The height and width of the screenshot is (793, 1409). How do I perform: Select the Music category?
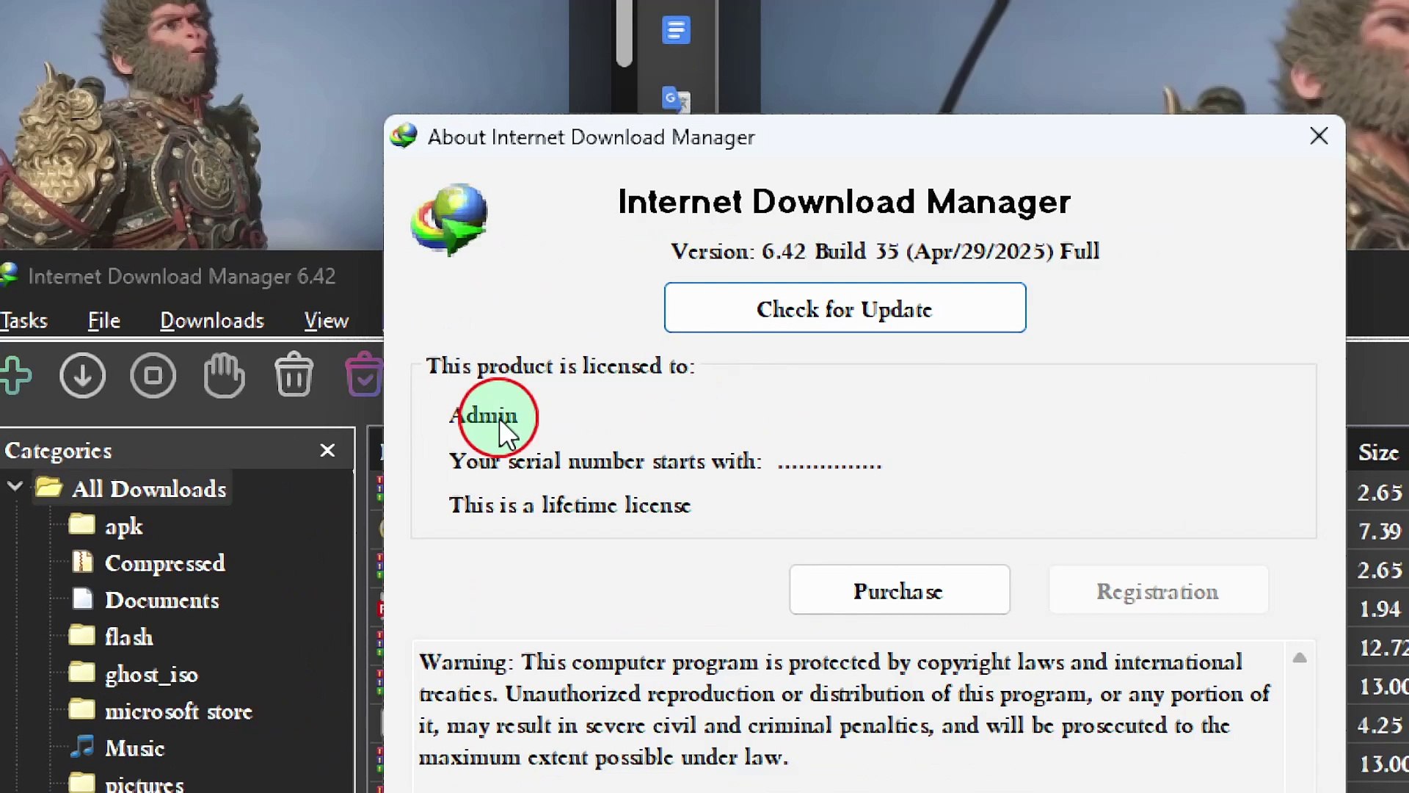click(117, 747)
